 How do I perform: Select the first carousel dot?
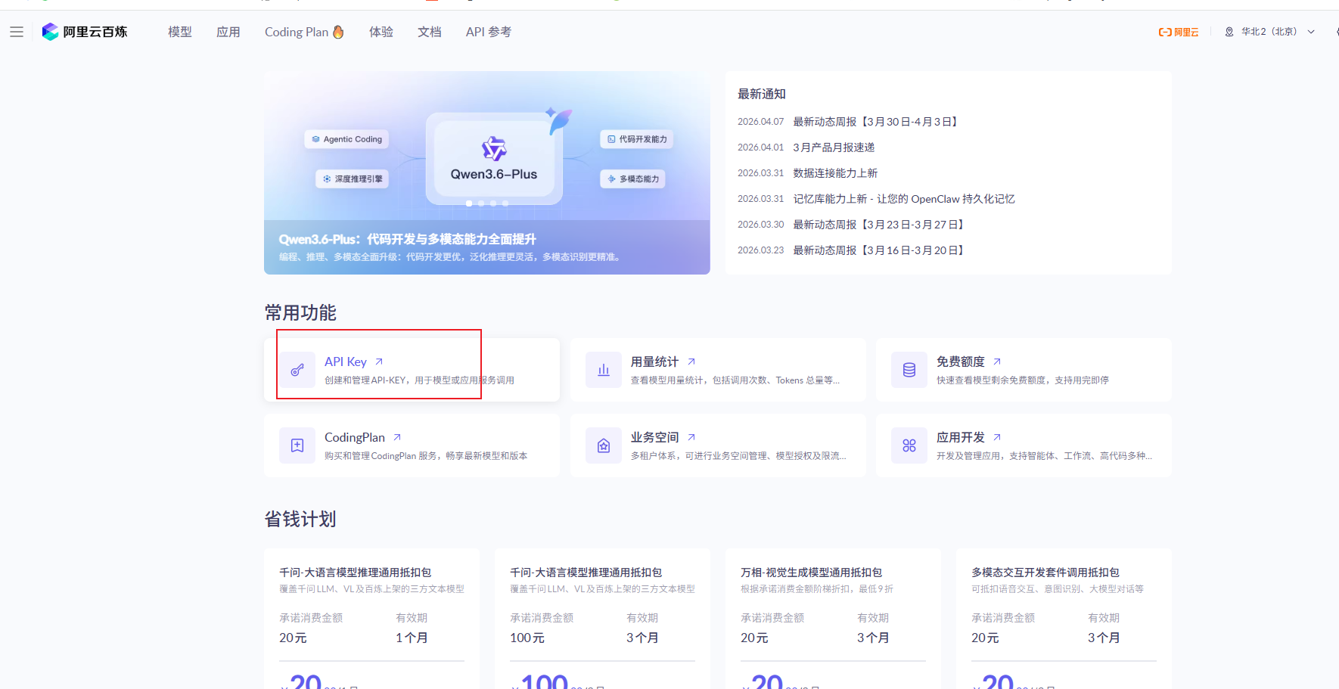[x=469, y=203]
